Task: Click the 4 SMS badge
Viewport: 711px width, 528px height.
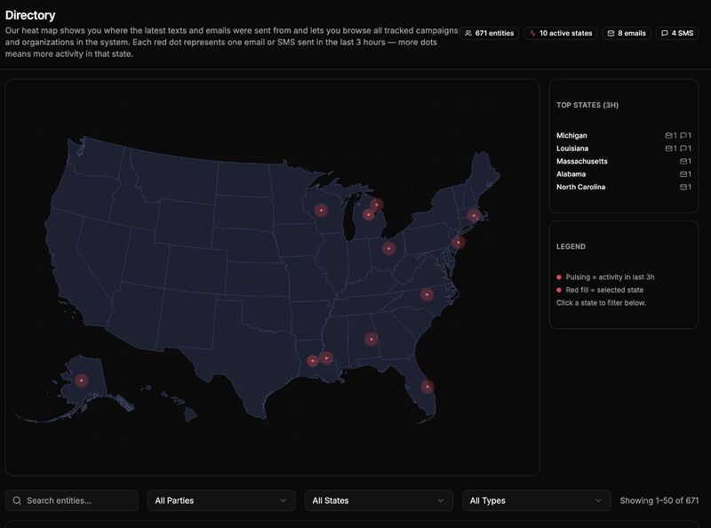Action: click(677, 33)
